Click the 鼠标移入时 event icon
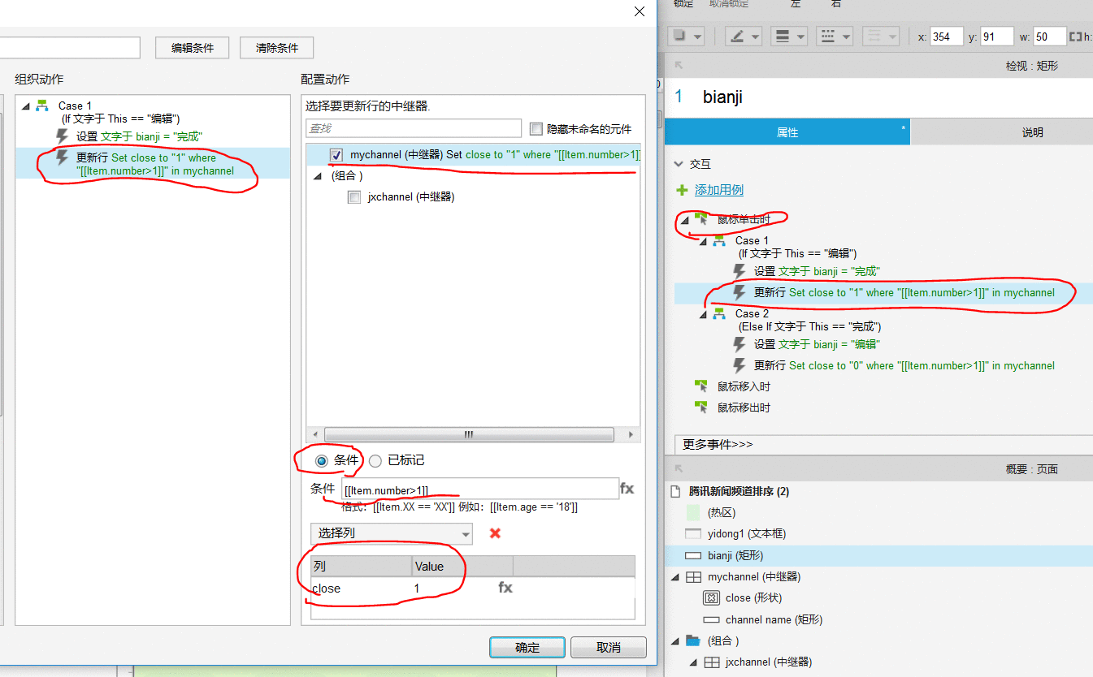 [700, 386]
